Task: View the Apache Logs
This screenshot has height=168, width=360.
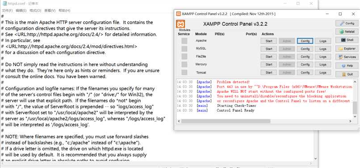Action: [x=323, y=41]
